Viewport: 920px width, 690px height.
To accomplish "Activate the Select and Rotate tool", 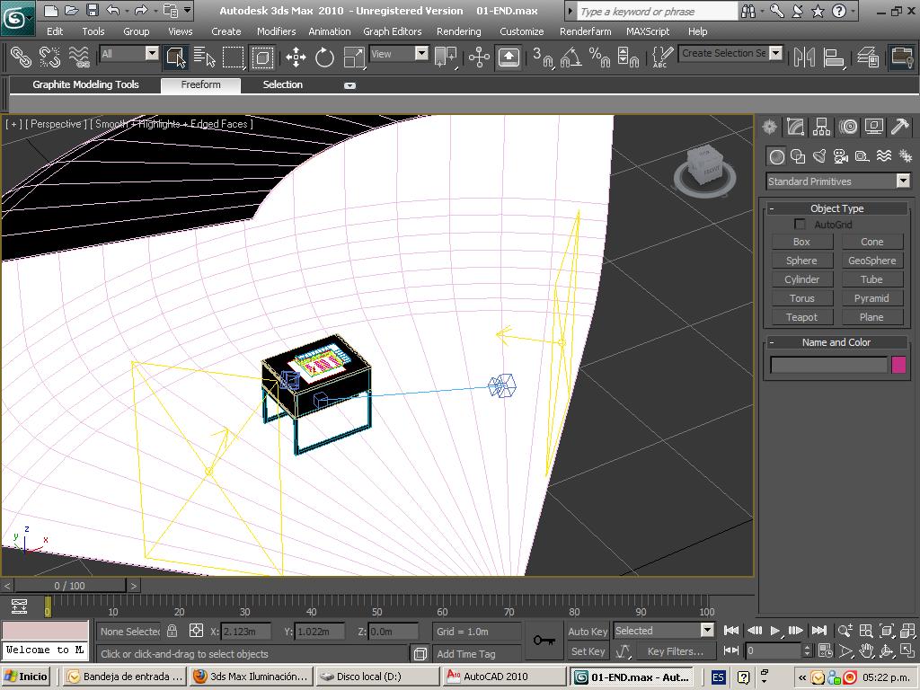I will coord(324,57).
